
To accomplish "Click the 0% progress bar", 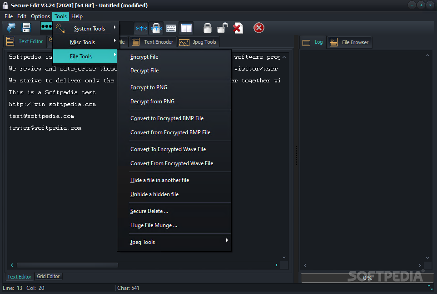I will pos(367,278).
